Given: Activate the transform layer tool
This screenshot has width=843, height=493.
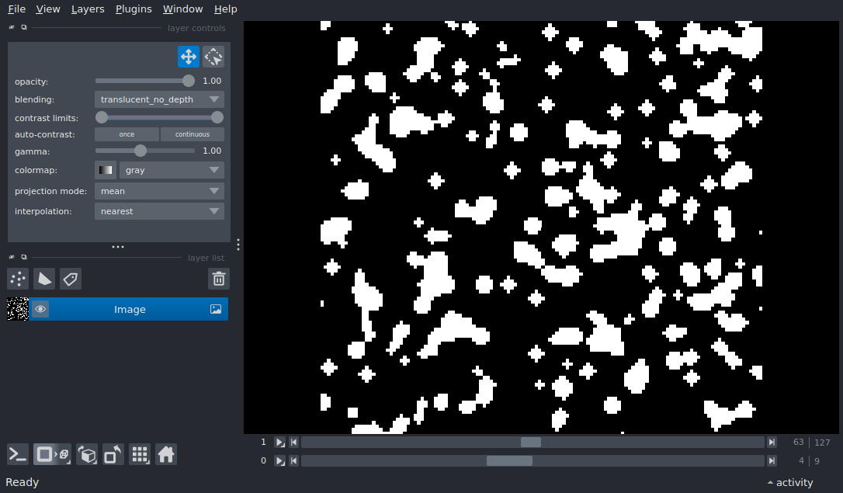Looking at the screenshot, I should click(x=213, y=57).
